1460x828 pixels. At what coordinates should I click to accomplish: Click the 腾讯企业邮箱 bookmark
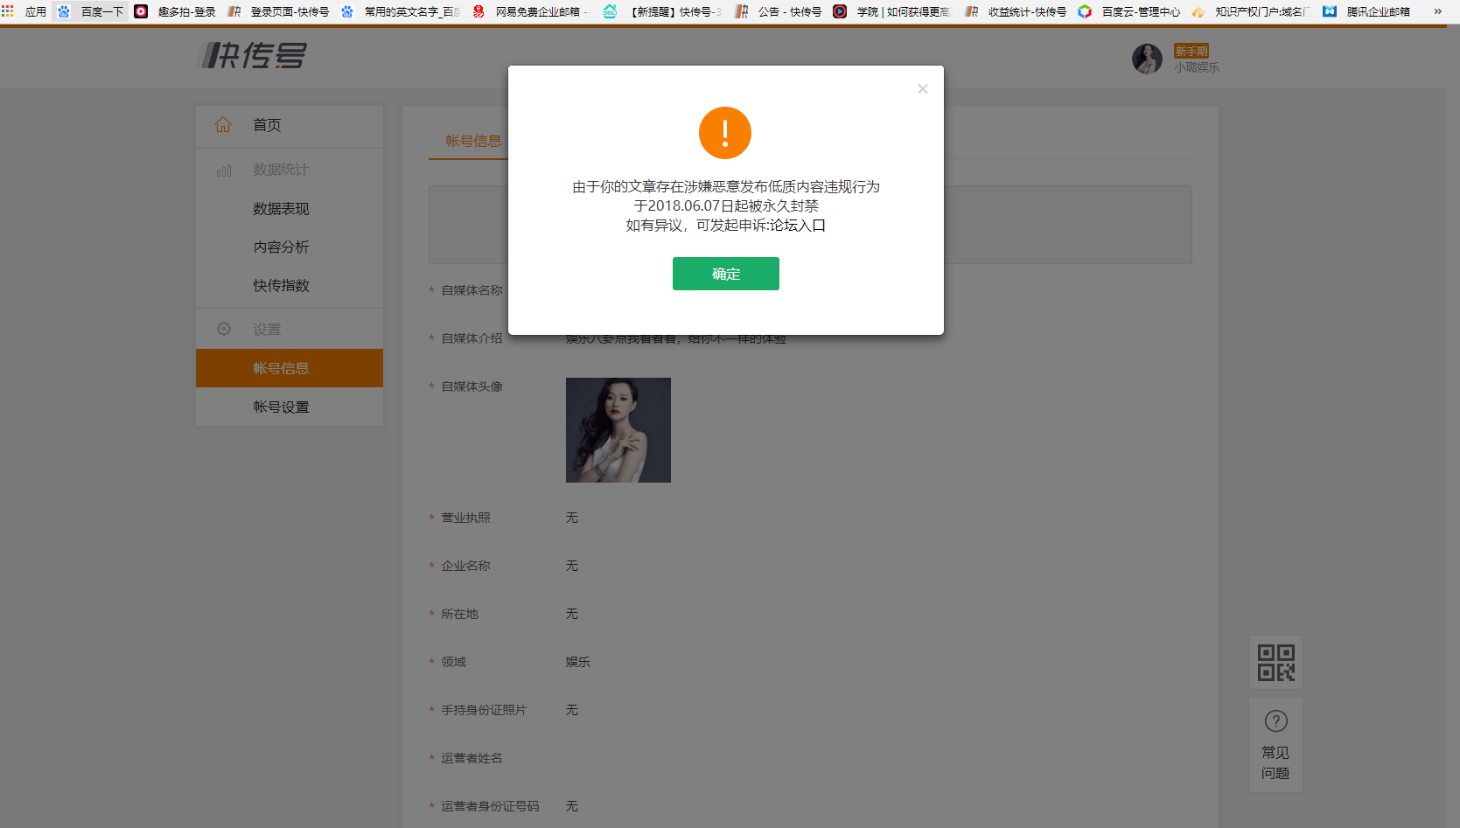coord(1378,12)
